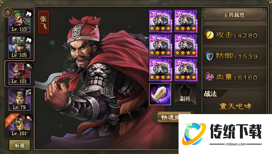Click the 战法 section label
This screenshot has height=154, width=272.
point(210,94)
